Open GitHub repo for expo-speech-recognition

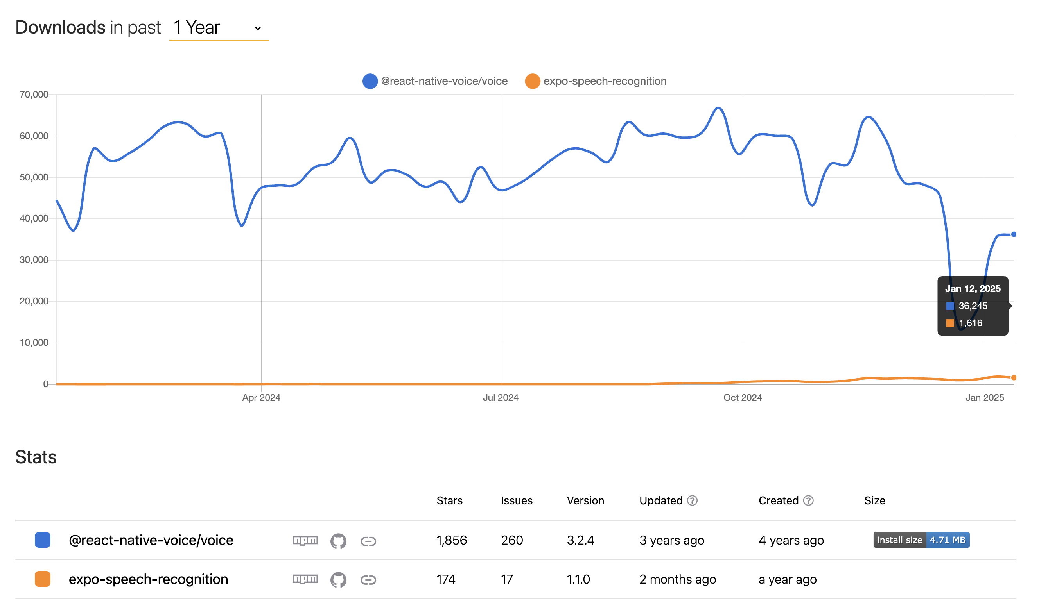click(x=338, y=579)
